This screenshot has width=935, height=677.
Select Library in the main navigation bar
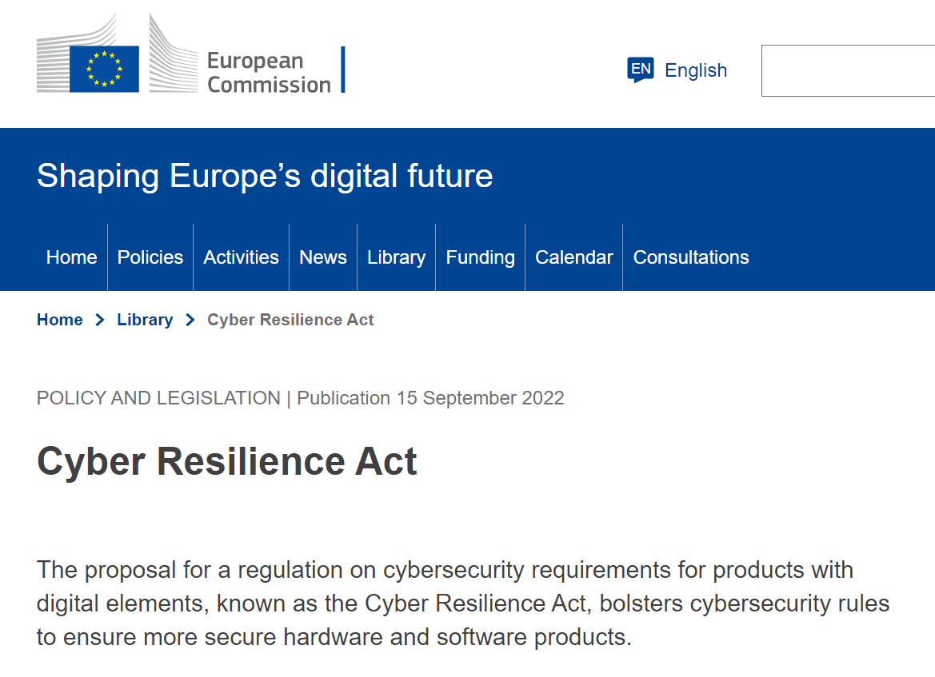pyautogui.click(x=396, y=257)
